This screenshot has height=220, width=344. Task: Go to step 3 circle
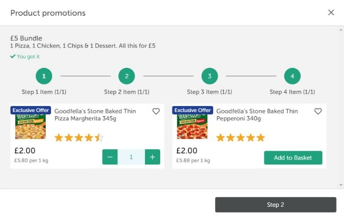tap(209, 76)
